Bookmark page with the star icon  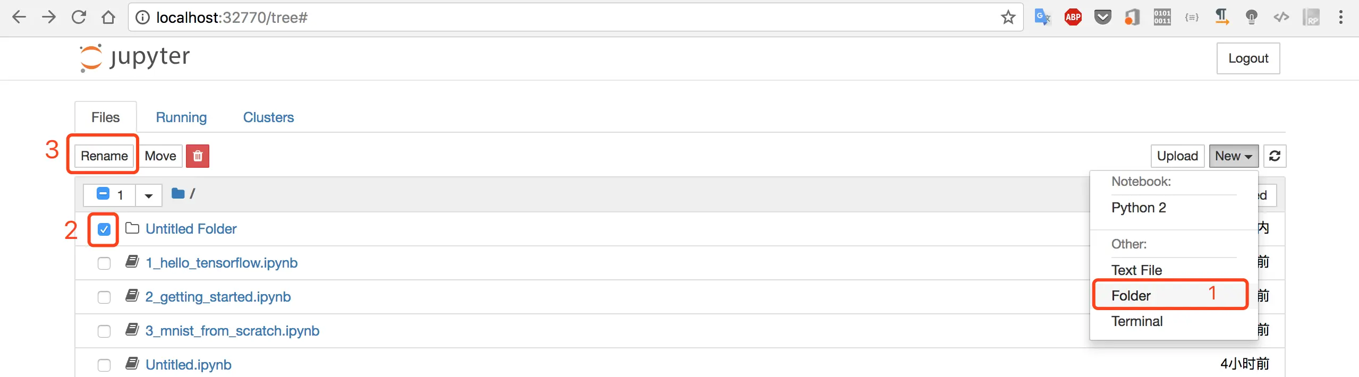pos(1008,18)
